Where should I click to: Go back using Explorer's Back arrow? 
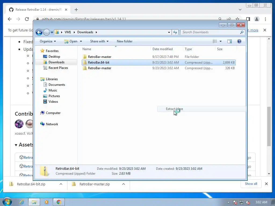tap(39, 32)
